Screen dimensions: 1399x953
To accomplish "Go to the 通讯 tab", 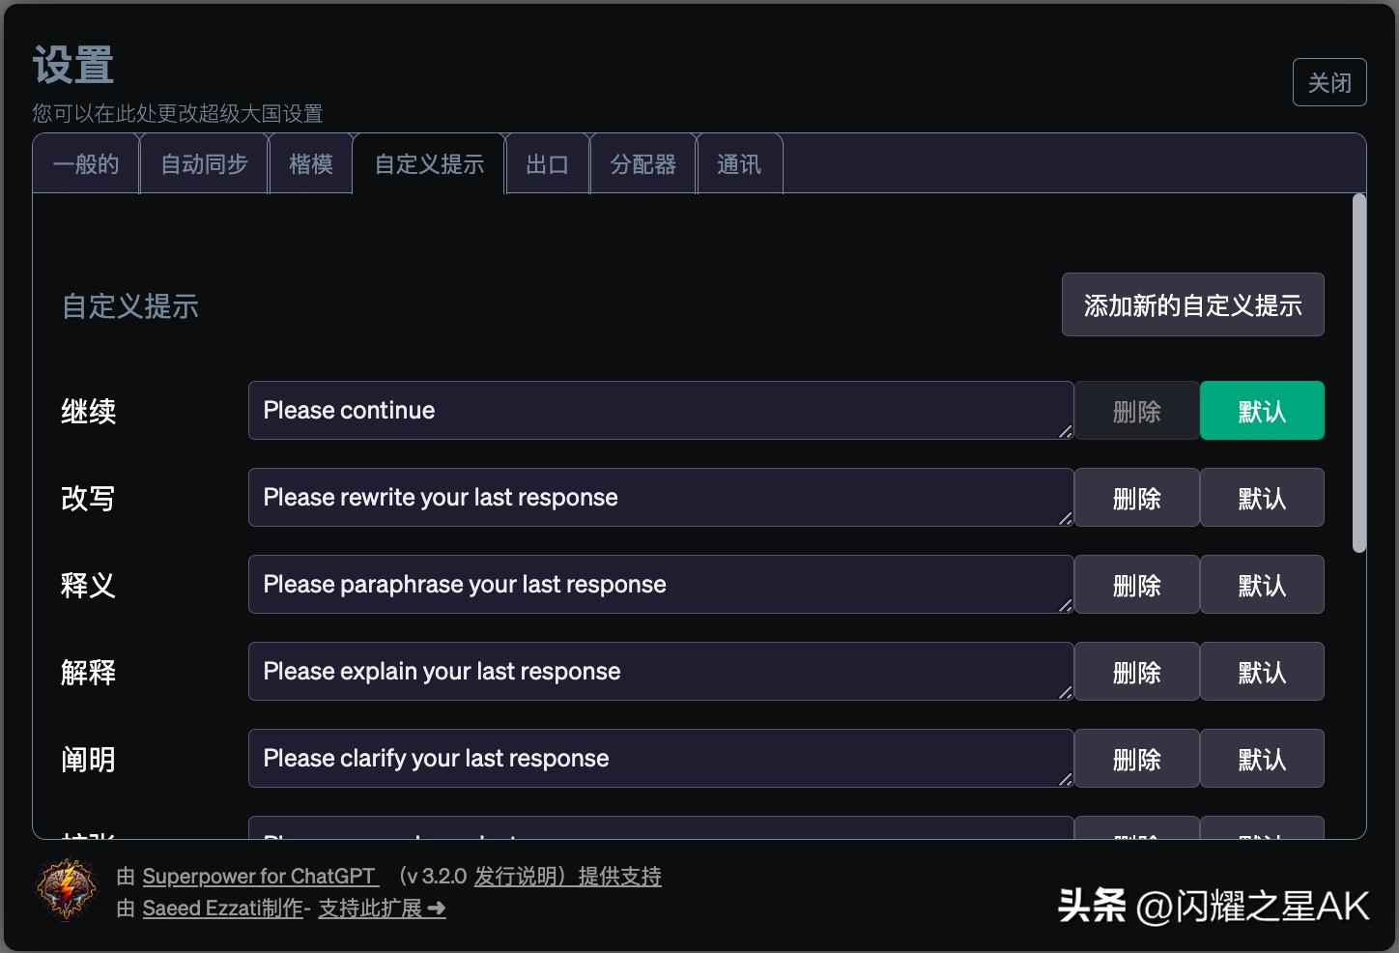I will [x=739, y=163].
